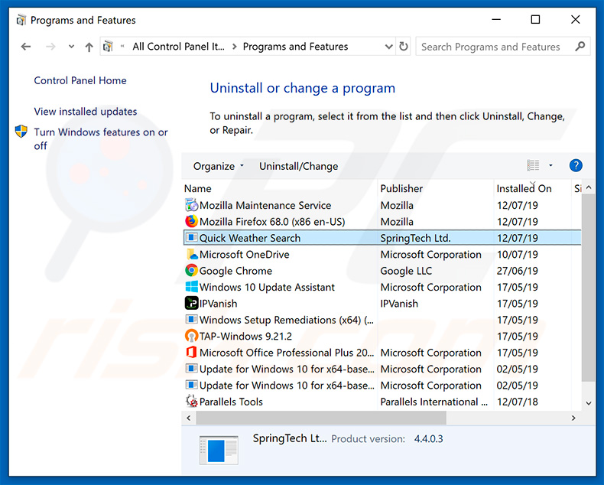Image resolution: width=604 pixels, height=485 pixels.
Task: Close the Programs and Features window
Action: point(575,19)
